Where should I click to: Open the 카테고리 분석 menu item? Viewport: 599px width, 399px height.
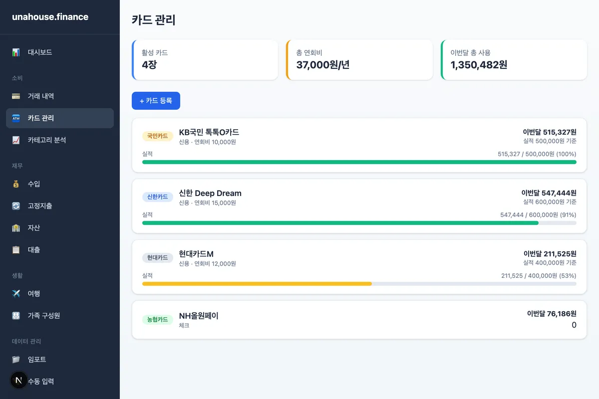(47, 140)
